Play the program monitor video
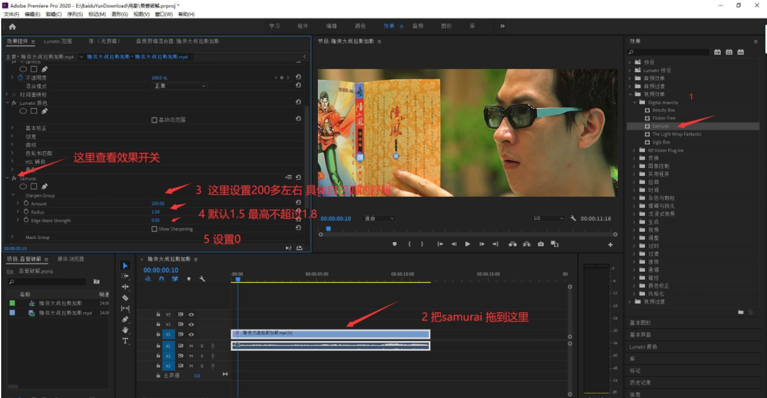 pyautogui.click(x=468, y=244)
